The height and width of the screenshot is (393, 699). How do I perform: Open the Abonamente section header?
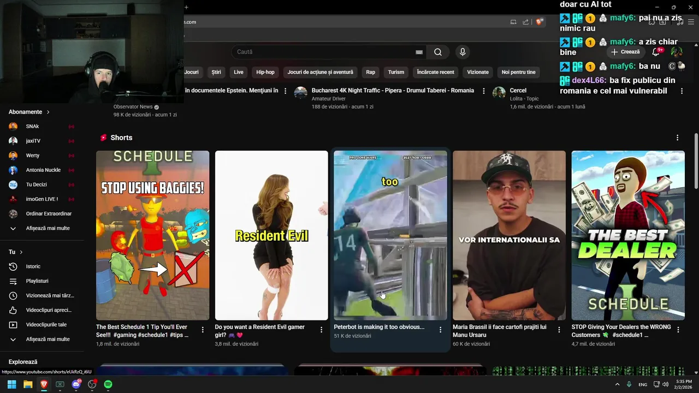(29, 112)
